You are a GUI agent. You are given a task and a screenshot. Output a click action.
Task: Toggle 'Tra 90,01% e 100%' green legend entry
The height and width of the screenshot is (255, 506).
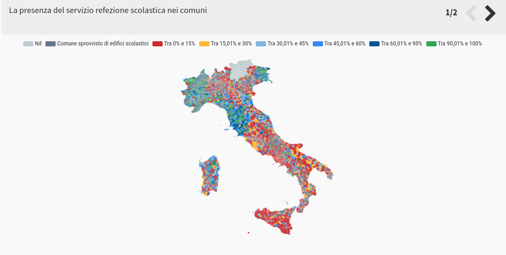click(454, 44)
